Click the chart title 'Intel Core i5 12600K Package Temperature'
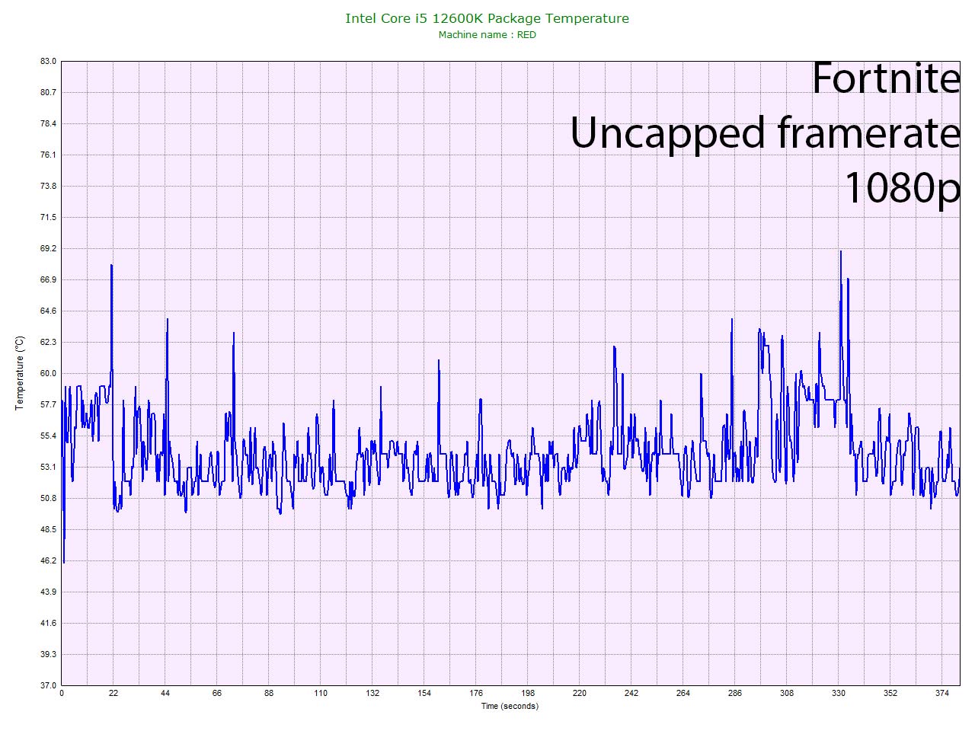This screenshot has height=731, width=975. click(487, 18)
